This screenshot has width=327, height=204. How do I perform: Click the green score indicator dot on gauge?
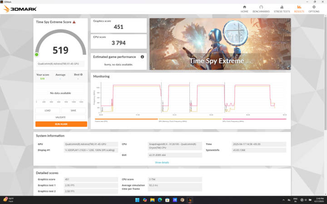click(37, 54)
